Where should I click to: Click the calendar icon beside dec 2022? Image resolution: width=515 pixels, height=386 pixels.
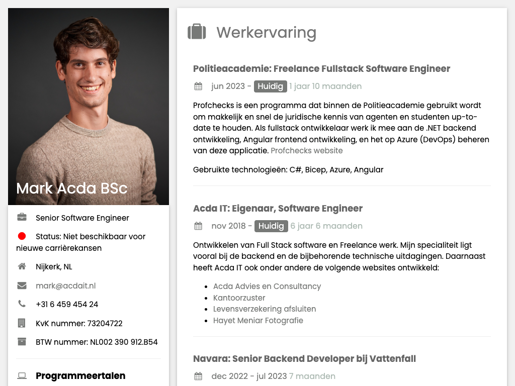click(x=198, y=376)
